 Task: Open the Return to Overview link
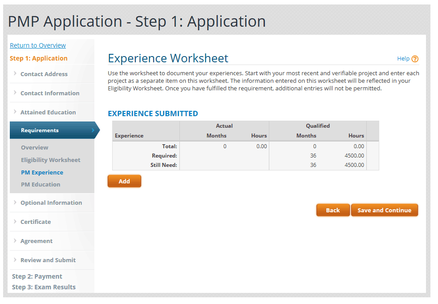(38, 45)
